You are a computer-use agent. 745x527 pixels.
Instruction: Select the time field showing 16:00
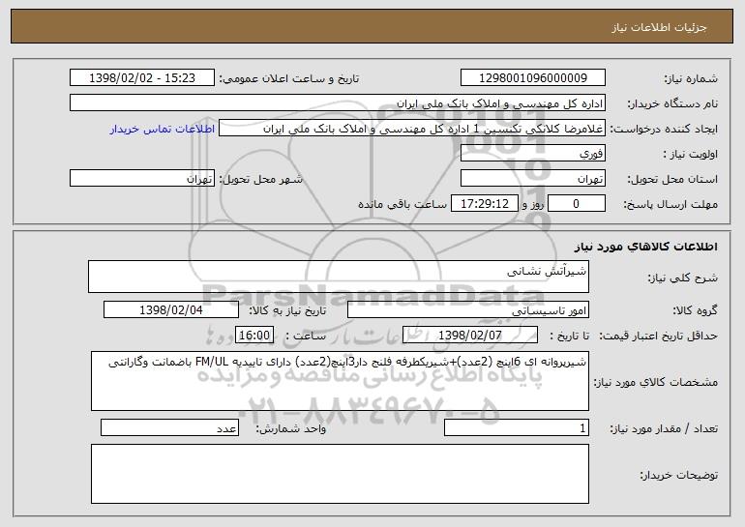pos(254,336)
